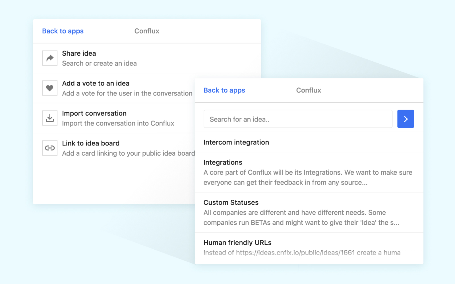Click the 'Search or create an idea' subtitle

click(x=99, y=64)
